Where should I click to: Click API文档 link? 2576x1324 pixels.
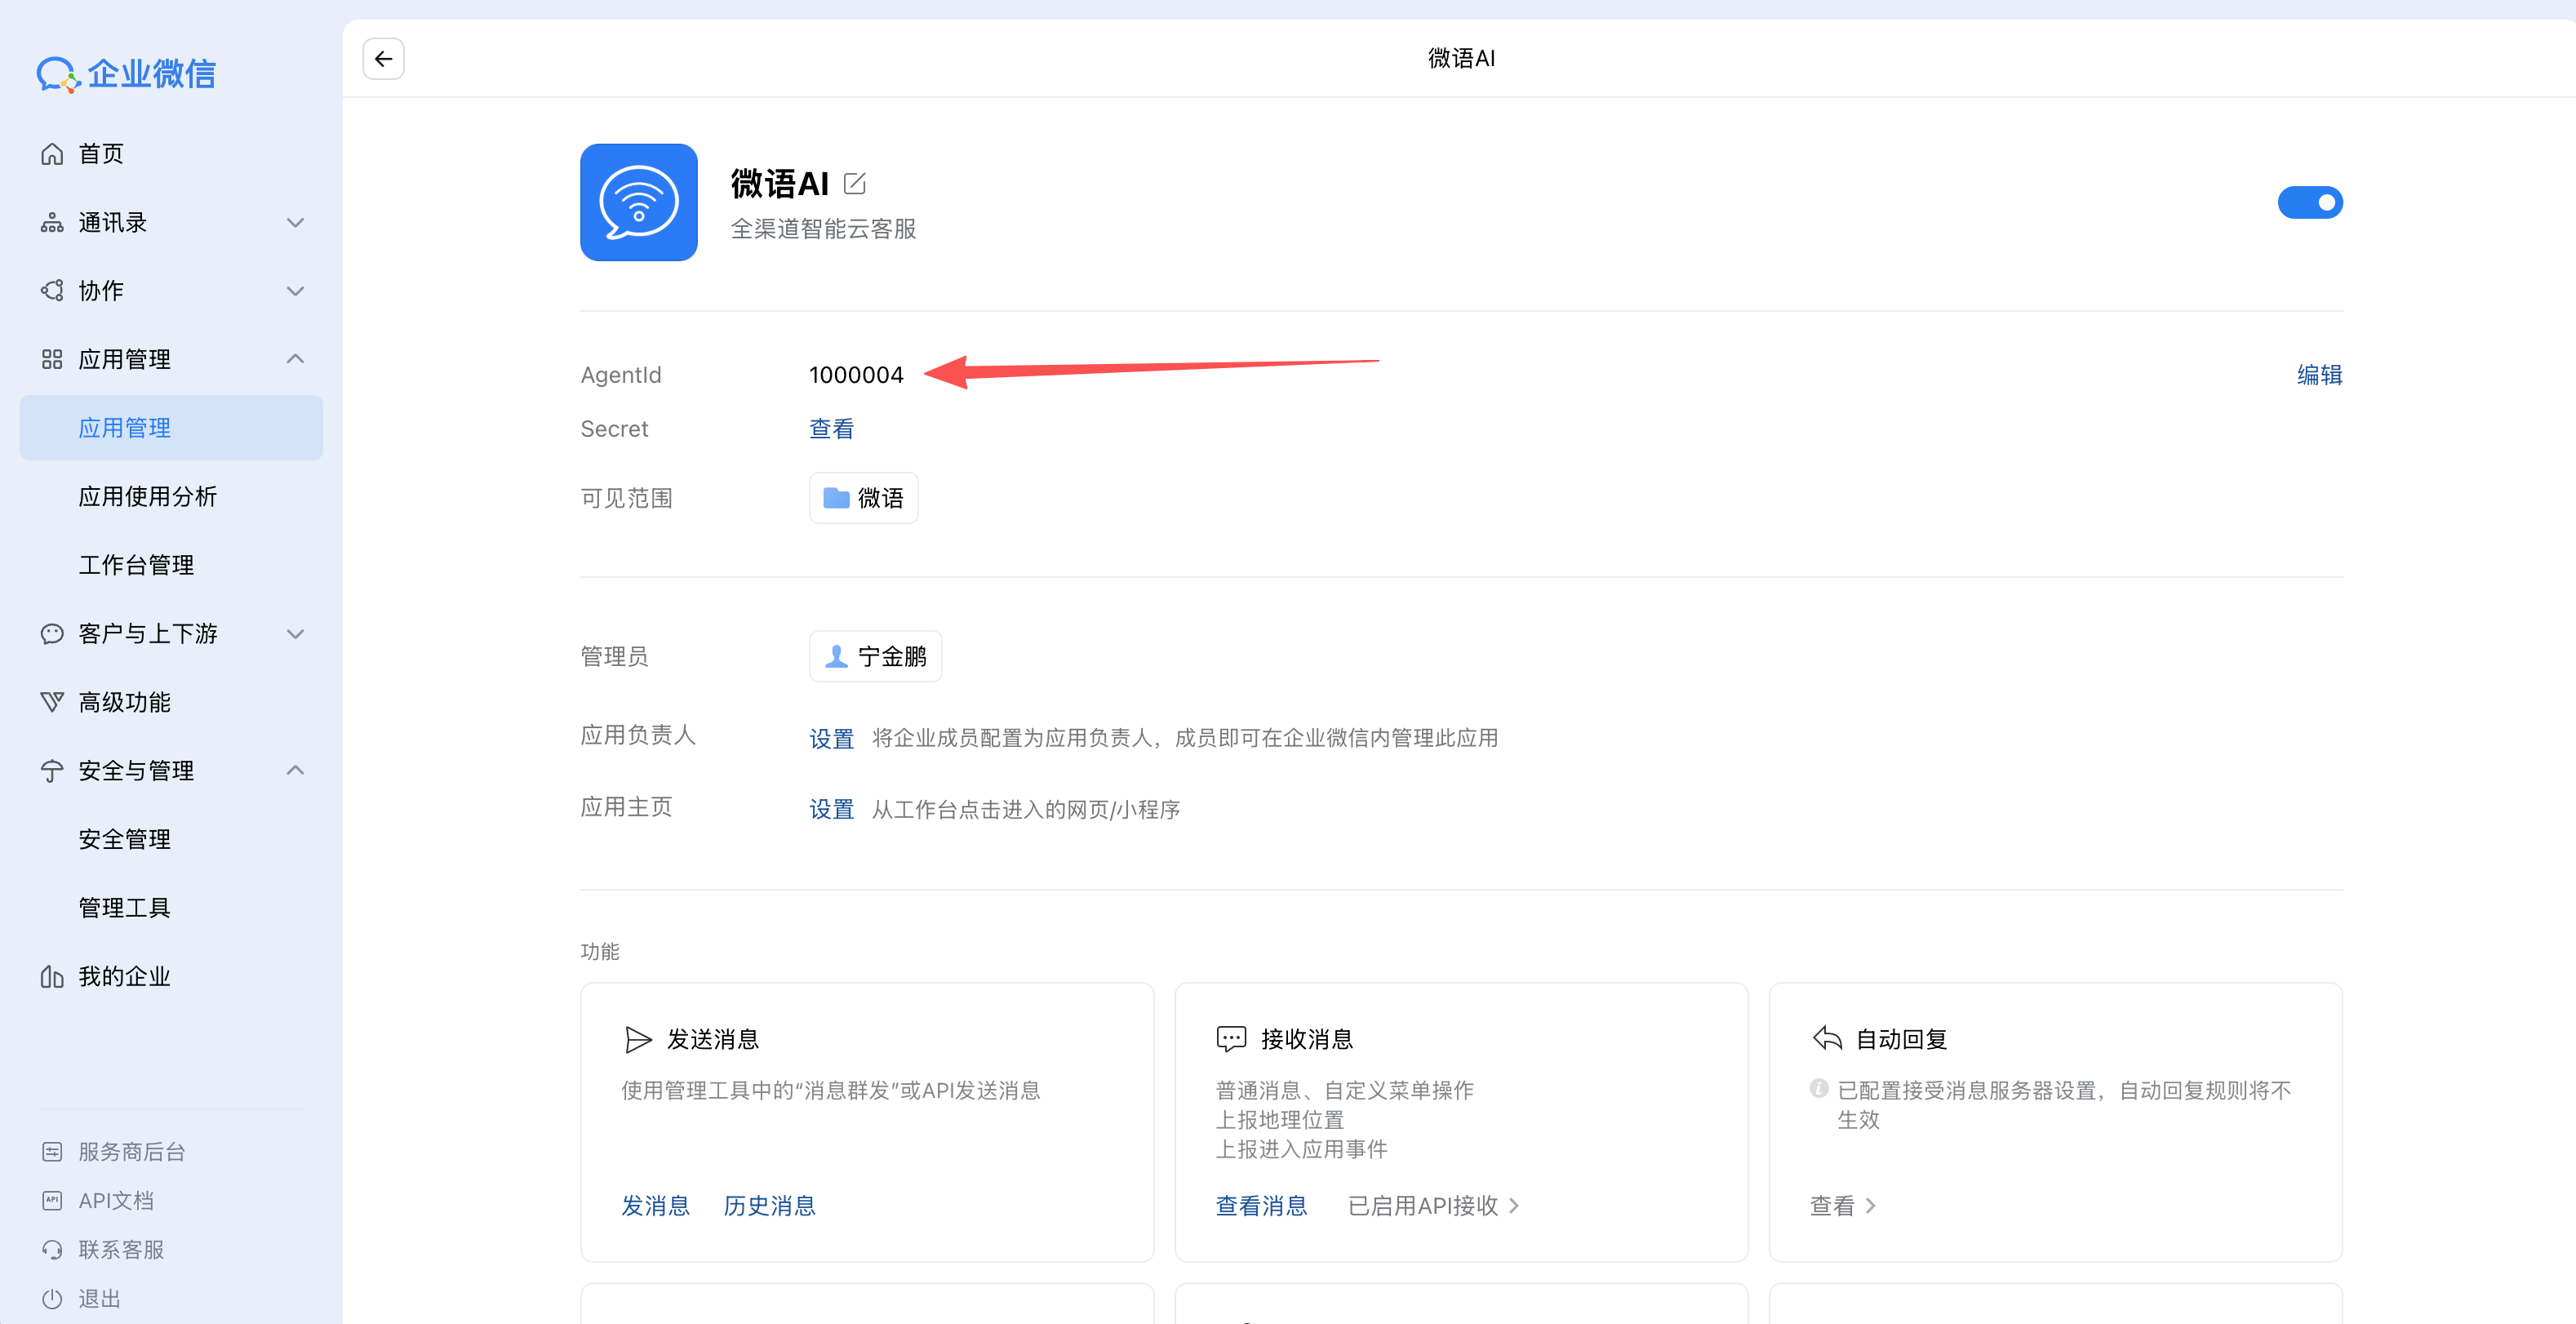coord(116,1200)
